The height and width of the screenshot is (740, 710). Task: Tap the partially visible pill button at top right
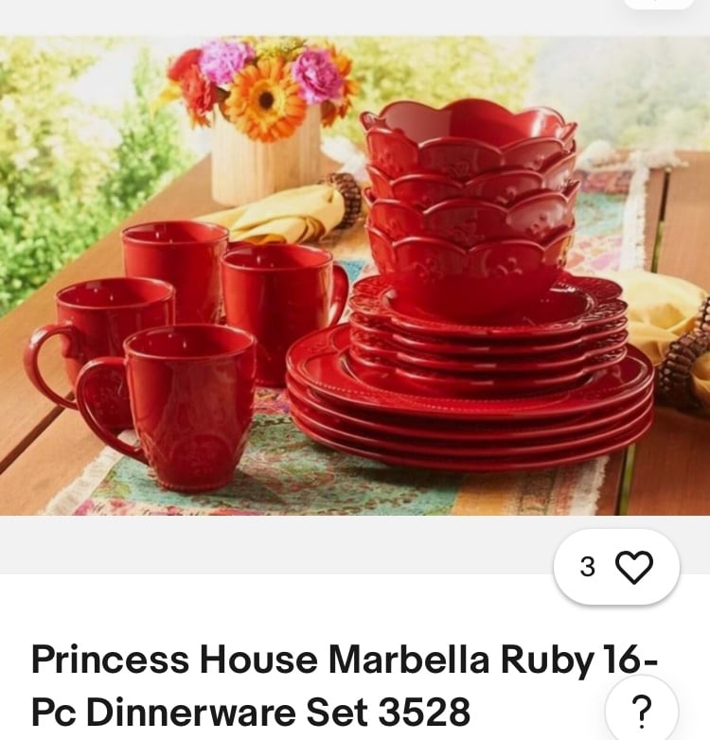click(657, 4)
